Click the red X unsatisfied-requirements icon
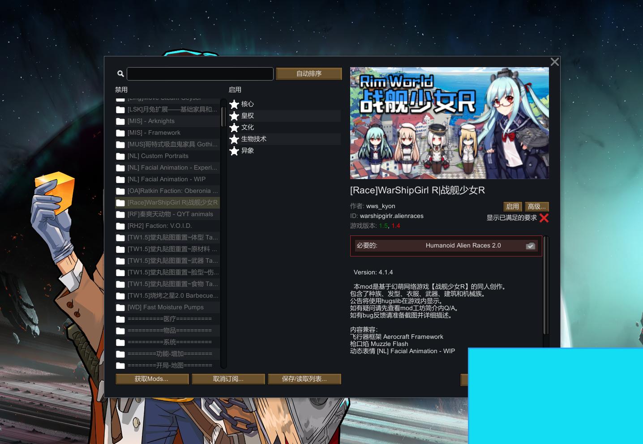 (x=544, y=218)
